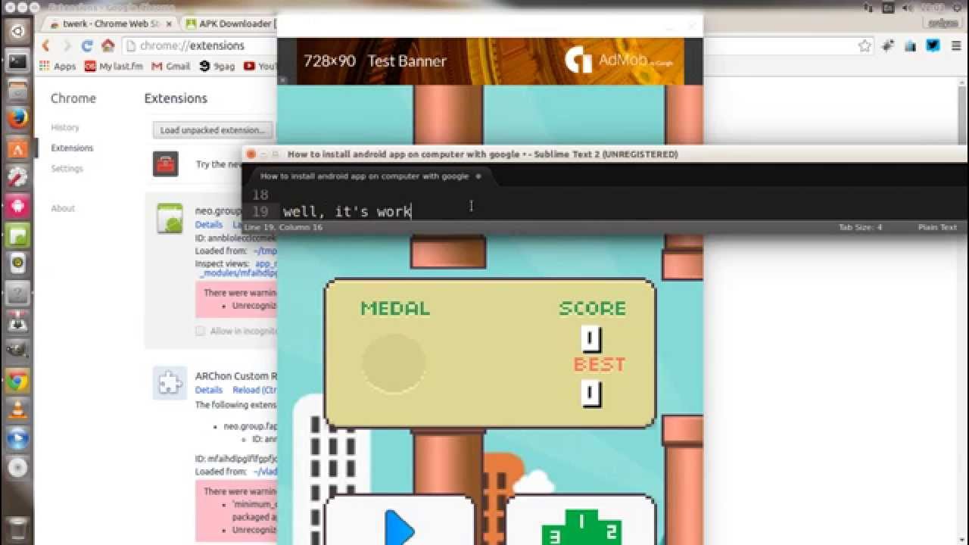Open the Chrome hamburger menu
969x545 pixels.
tap(955, 45)
